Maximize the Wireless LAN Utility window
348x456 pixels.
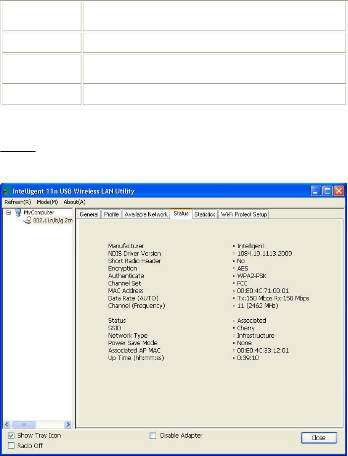pyautogui.click(x=328, y=191)
